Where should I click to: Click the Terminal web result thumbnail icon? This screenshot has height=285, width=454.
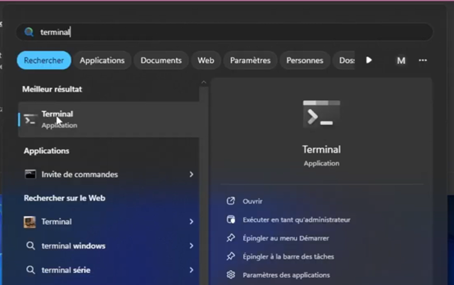(x=30, y=222)
